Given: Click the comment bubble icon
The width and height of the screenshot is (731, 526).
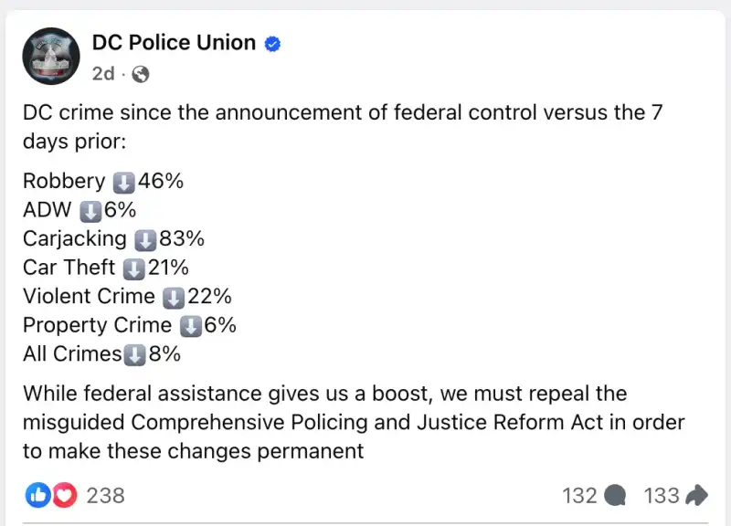Looking at the screenshot, I should pyautogui.click(x=617, y=496).
